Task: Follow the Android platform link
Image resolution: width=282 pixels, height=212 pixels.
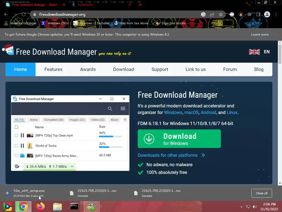Action: pyautogui.click(x=208, y=113)
